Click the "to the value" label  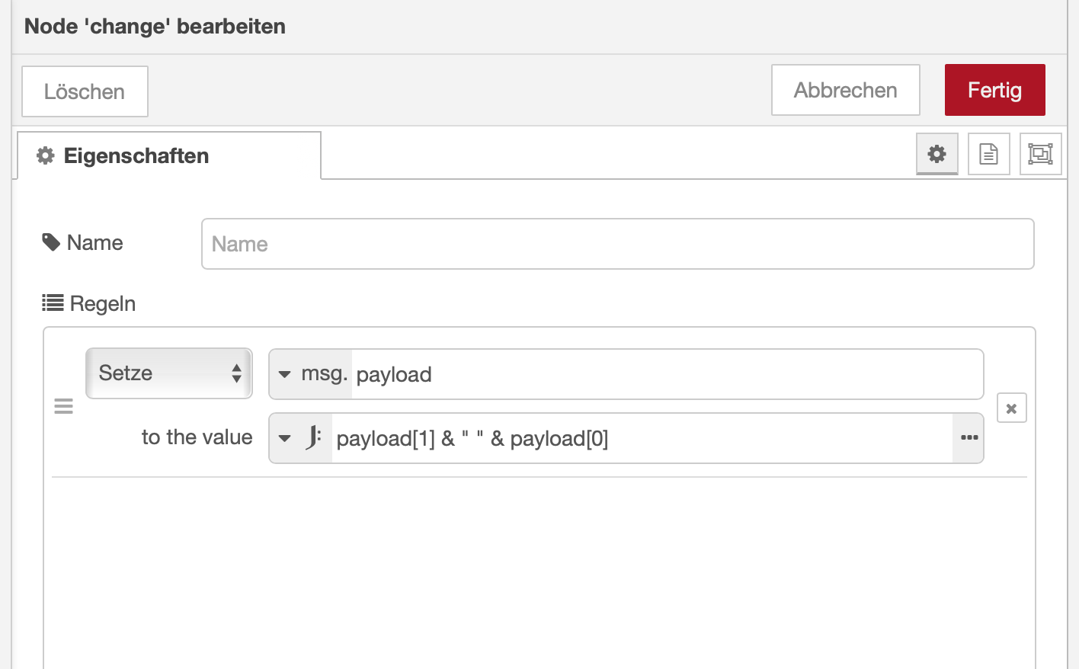pos(197,437)
